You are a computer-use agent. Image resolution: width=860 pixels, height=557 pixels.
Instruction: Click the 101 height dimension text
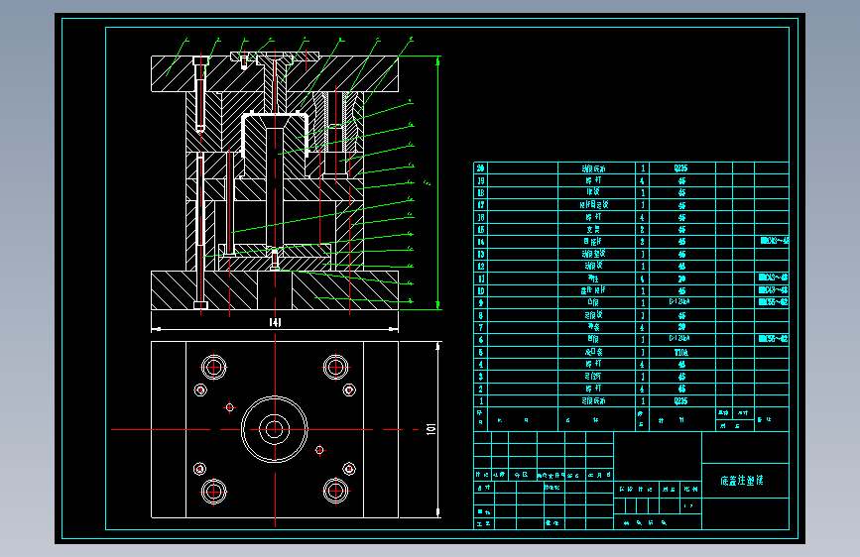pyautogui.click(x=431, y=429)
